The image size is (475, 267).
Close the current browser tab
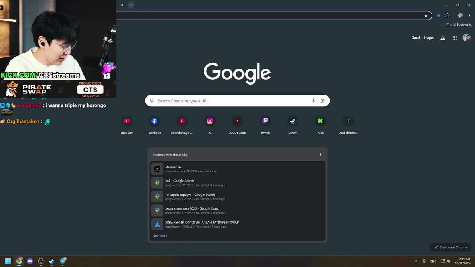pos(122,5)
